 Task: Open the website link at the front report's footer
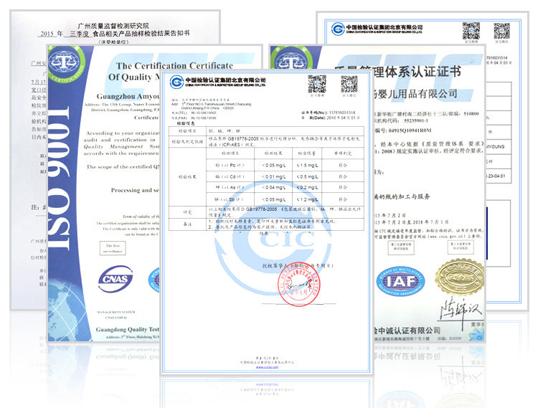coord(267,367)
